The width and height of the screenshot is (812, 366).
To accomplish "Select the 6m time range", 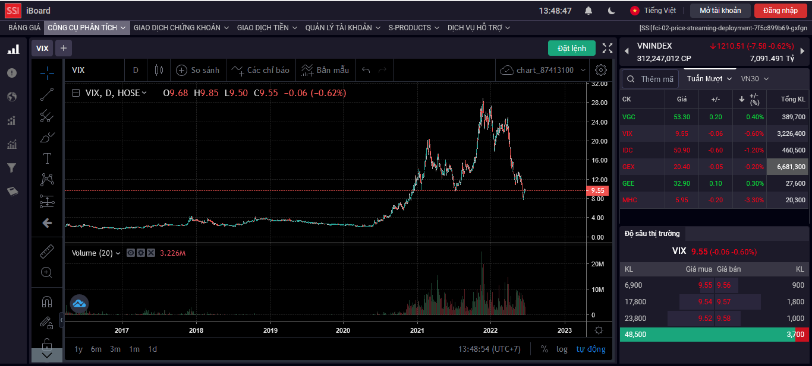I will pyautogui.click(x=96, y=349).
